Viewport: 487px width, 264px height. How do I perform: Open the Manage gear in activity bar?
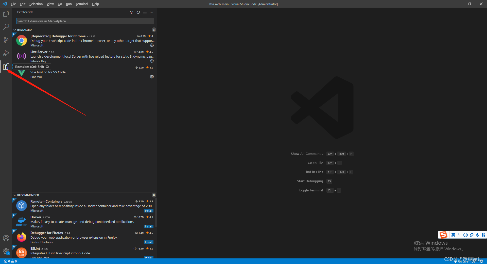(6, 251)
